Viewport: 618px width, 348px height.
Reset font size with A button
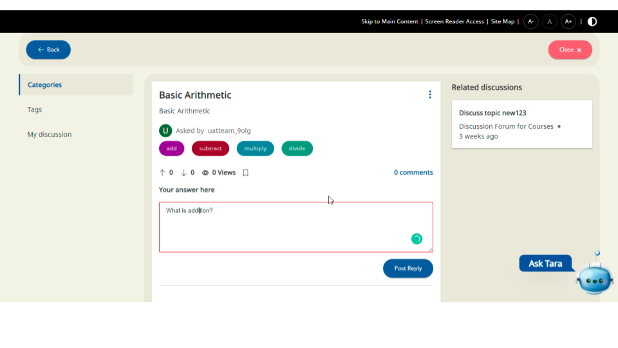[x=549, y=21]
